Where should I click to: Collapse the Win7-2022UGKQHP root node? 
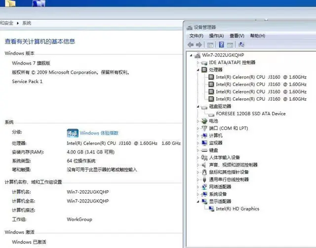pyautogui.click(x=191, y=55)
